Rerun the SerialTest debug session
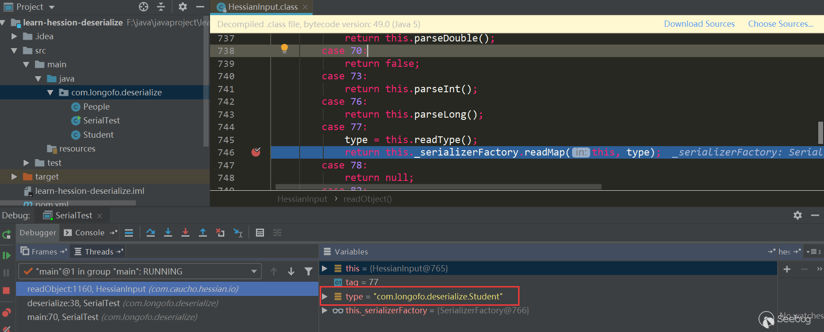 tap(6, 234)
